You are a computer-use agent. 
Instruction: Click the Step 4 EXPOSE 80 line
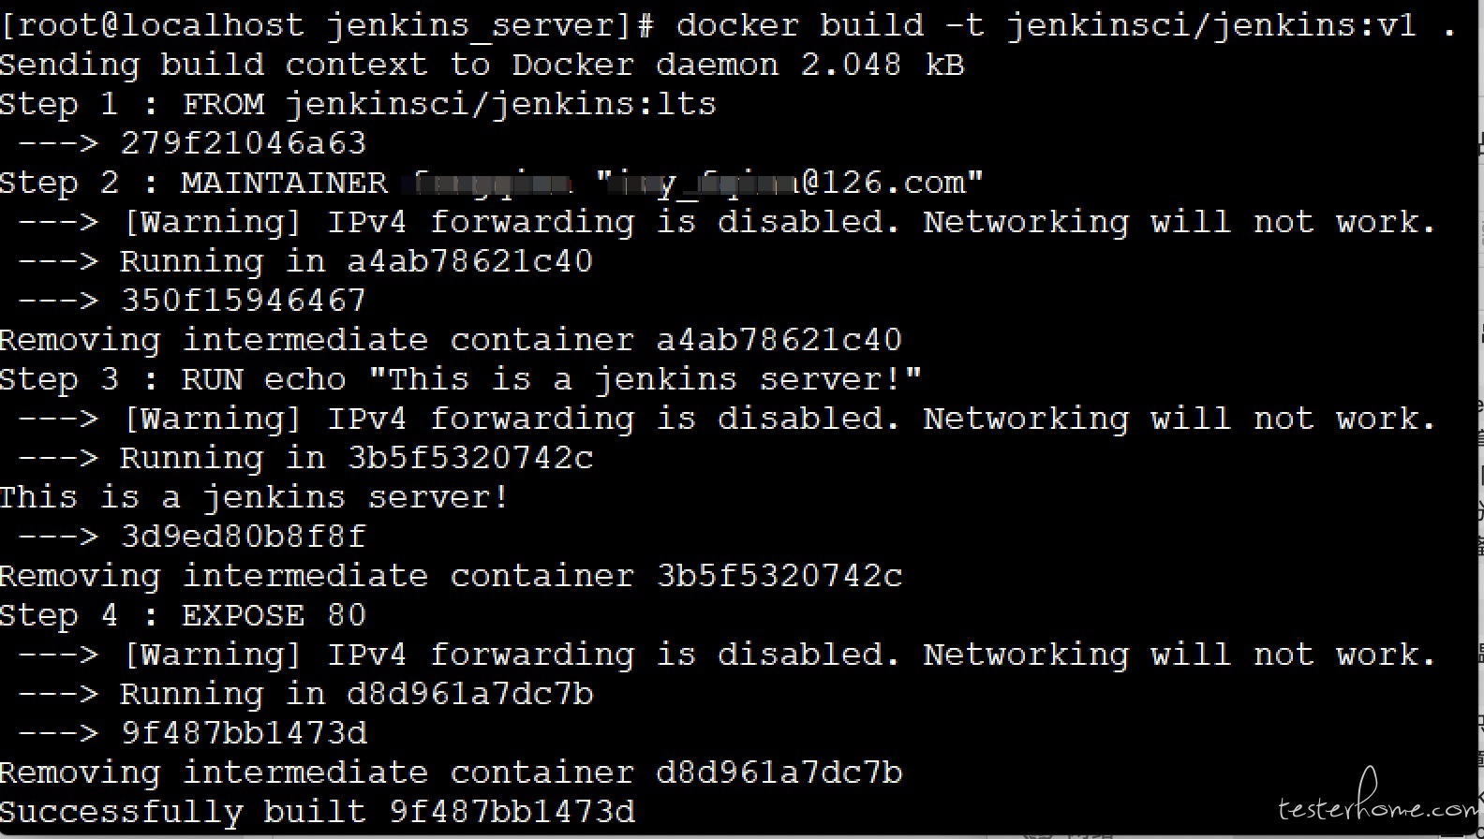(x=183, y=615)
